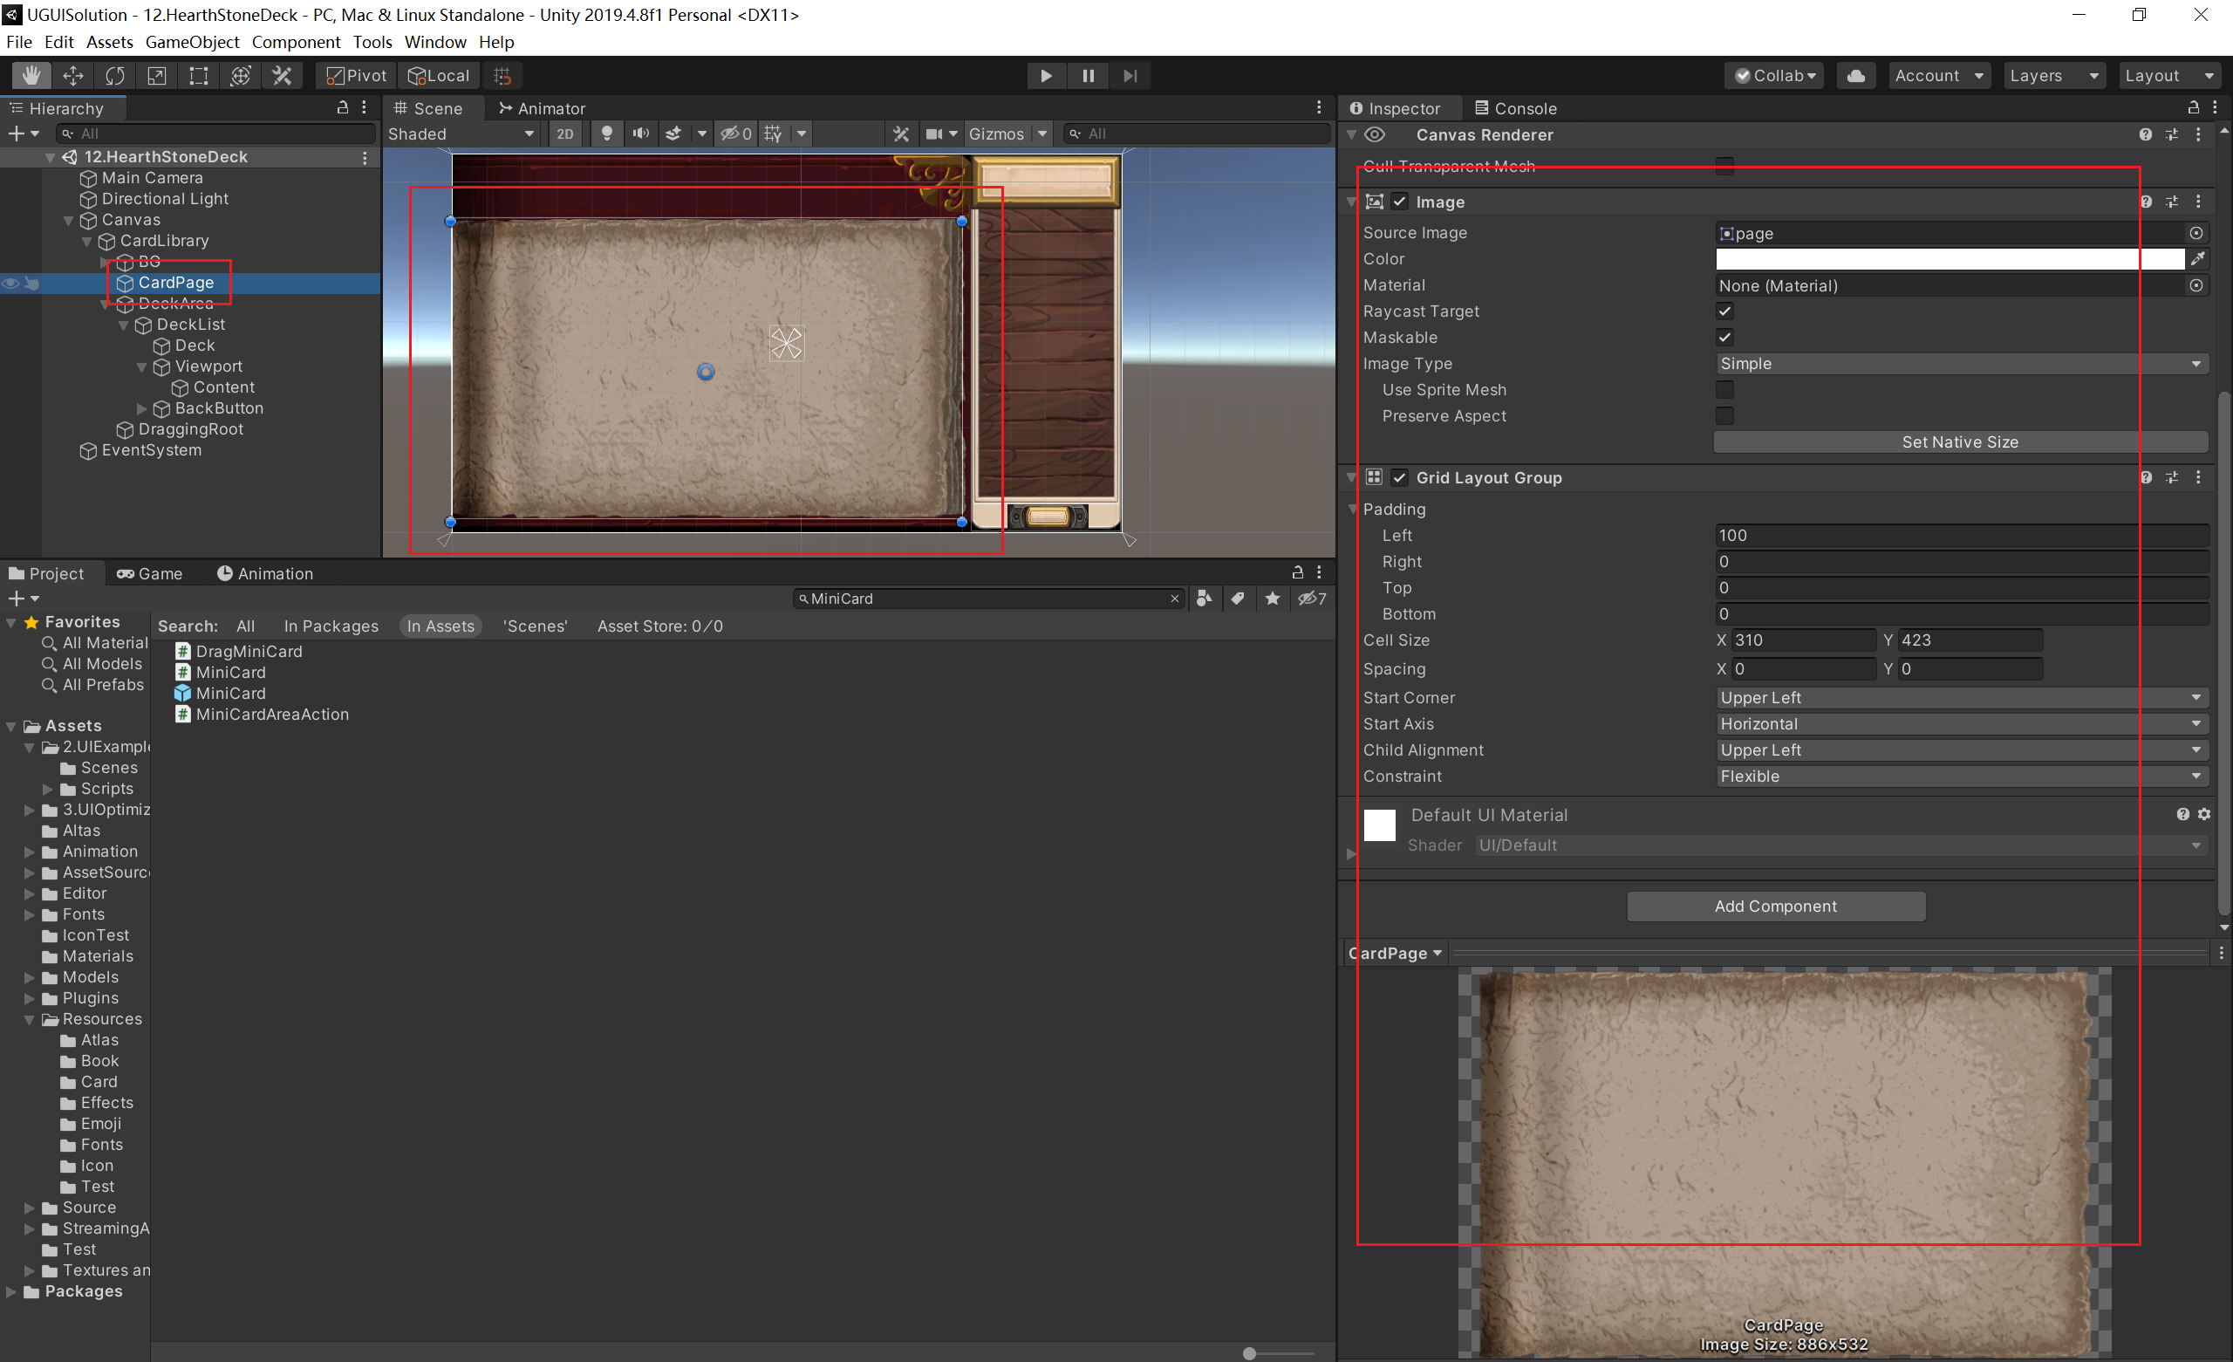Enable Use Sprite Mesh checkbox

pyautogui.click(x=1724, y=390)
